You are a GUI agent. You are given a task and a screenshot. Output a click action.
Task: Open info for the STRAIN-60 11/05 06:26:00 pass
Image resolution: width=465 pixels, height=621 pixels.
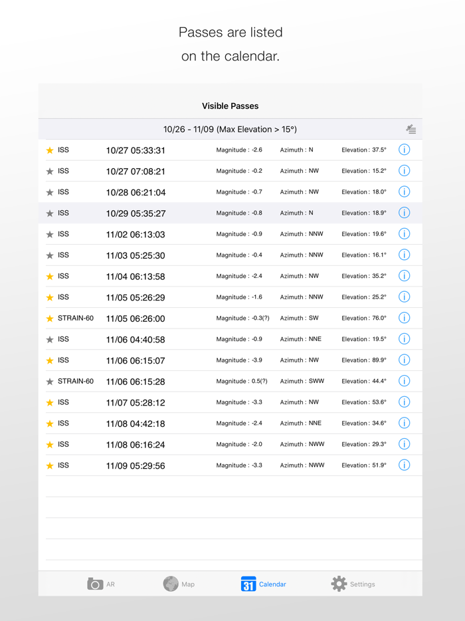point(404,318)
